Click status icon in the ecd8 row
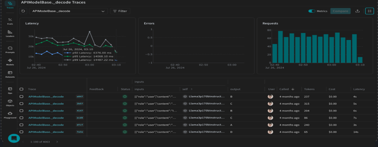 [x=125, y=118]
